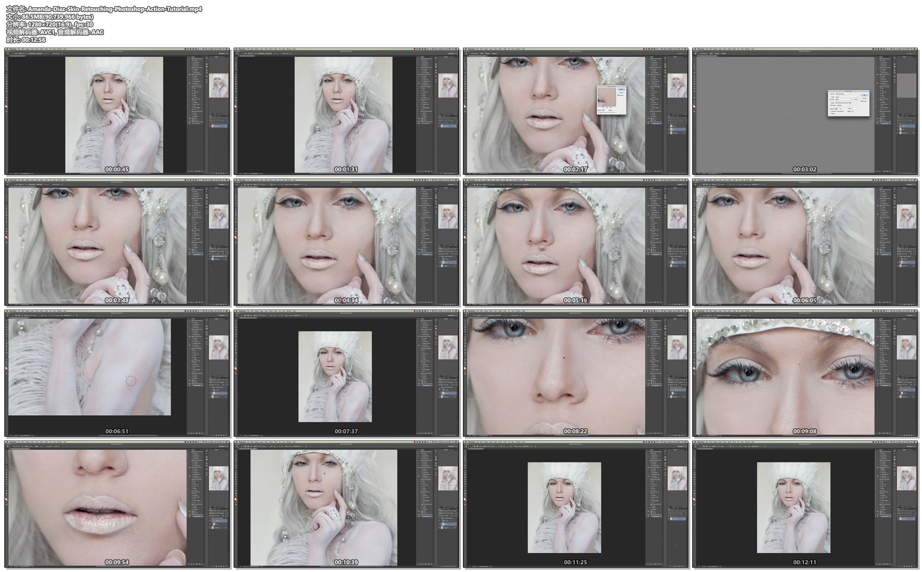Viewport: 922px width, 572px height.
Task: Open the video frame at 00:10:39
Action: point(347,504)
